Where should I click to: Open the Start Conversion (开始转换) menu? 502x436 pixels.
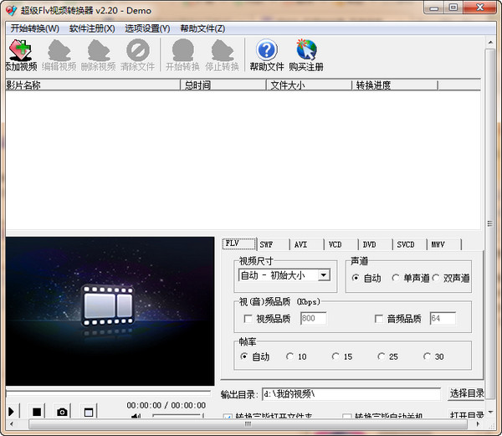tap(34, 28)
